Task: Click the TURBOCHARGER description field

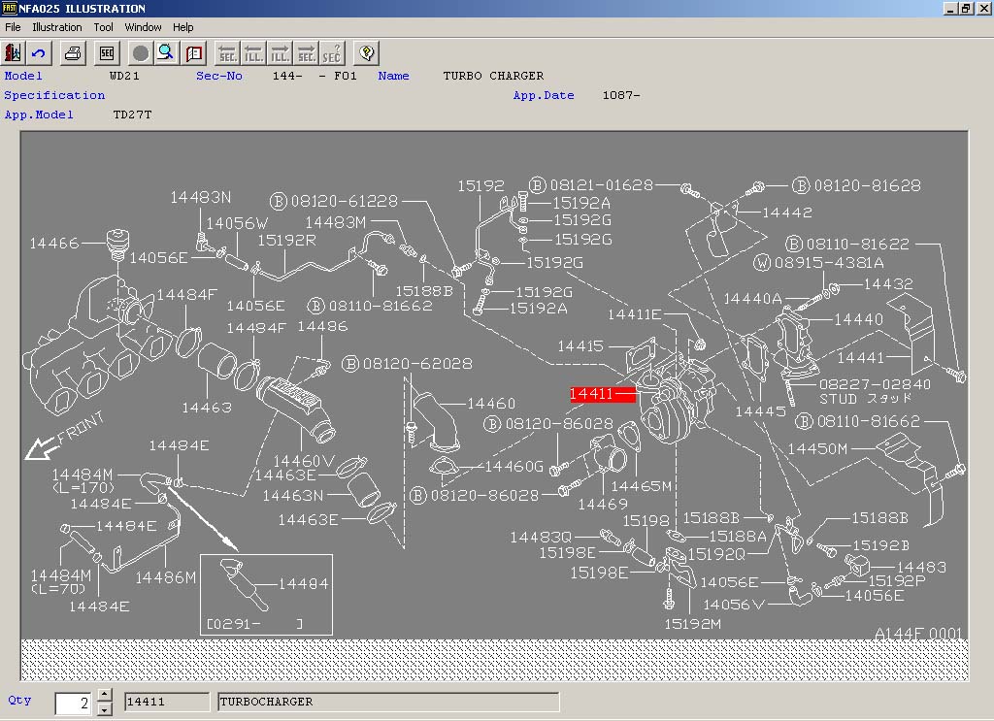Action: (388, 702)
